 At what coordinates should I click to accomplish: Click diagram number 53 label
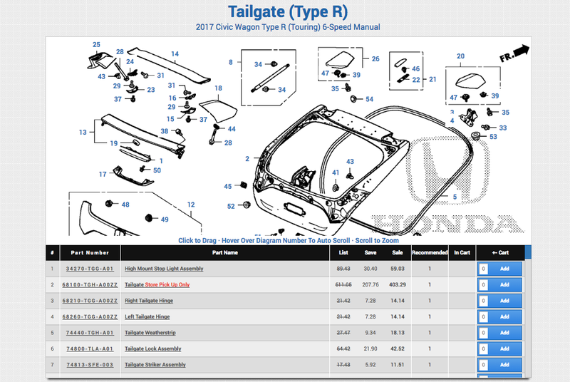(x=493, y=137)
